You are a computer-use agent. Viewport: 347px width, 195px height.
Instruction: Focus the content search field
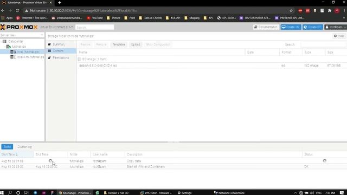click(x=323, y=44)
